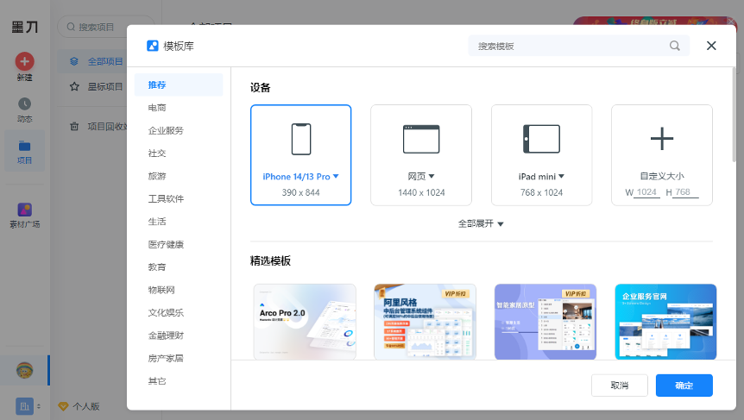Click the 搜索模板 search input field
The height and width of the screenshot is (420, 744).
pos(570,46)
